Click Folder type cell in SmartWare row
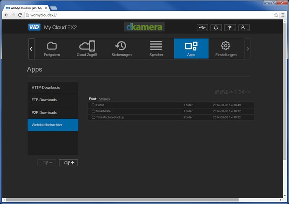This screenshot has height=204, width=289. 188,111
